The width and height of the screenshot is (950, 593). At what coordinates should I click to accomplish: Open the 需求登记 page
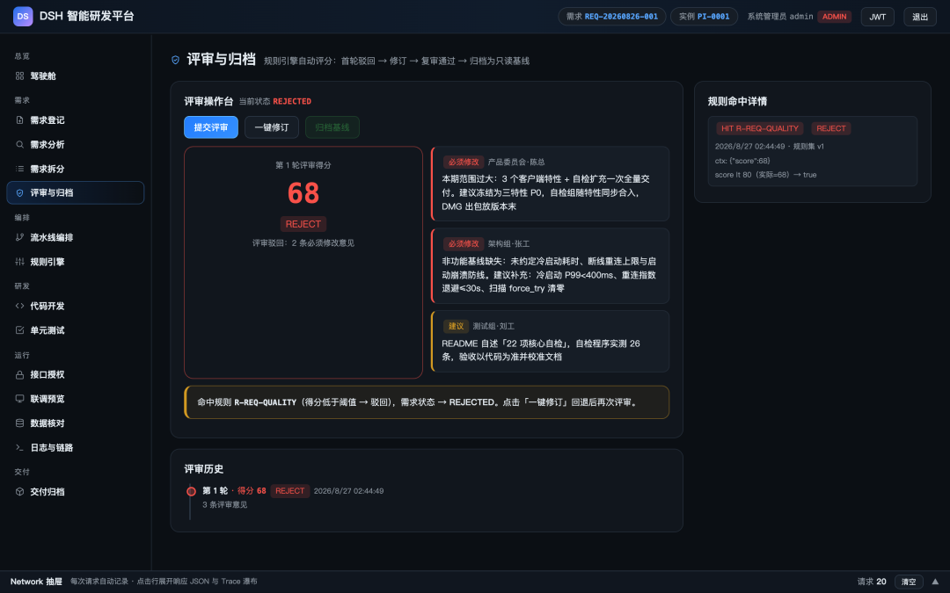click(x=75, y=120)
